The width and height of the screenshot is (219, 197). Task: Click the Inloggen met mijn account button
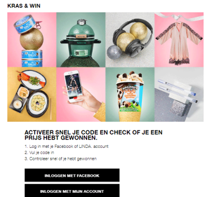click(72, 191)
